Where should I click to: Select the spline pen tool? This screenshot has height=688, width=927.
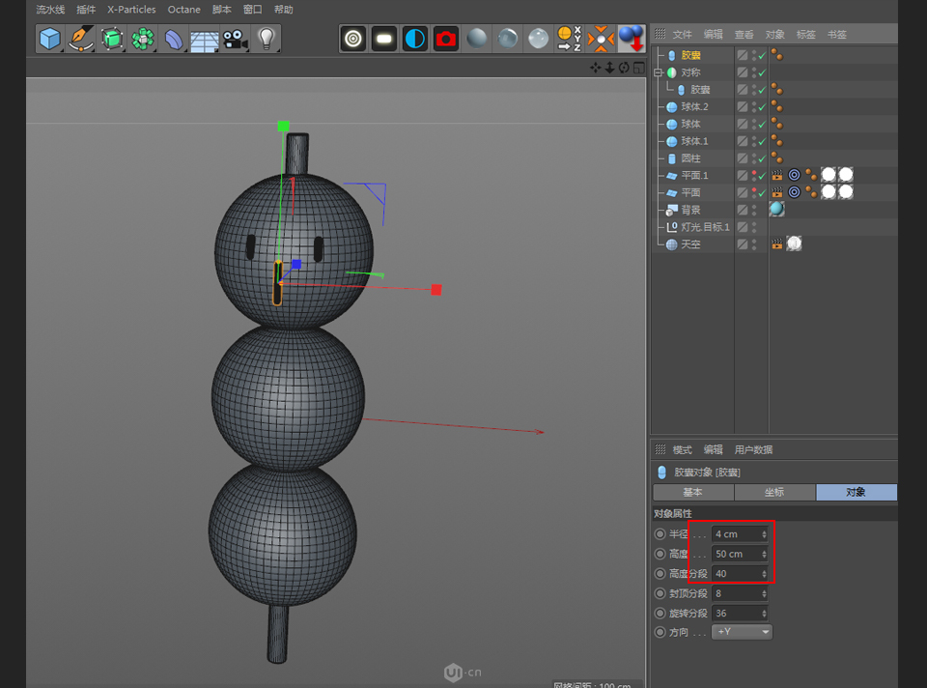81,39
